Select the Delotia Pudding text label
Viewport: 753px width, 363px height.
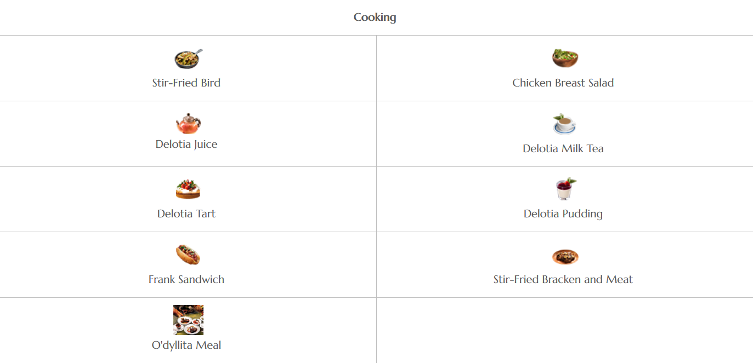(x=563, y=214)
